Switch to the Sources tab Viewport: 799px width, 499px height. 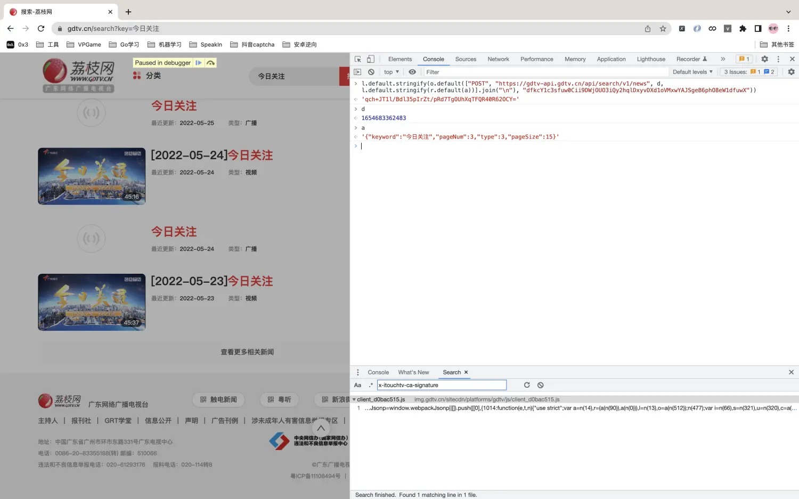click(x=466, y=59)
